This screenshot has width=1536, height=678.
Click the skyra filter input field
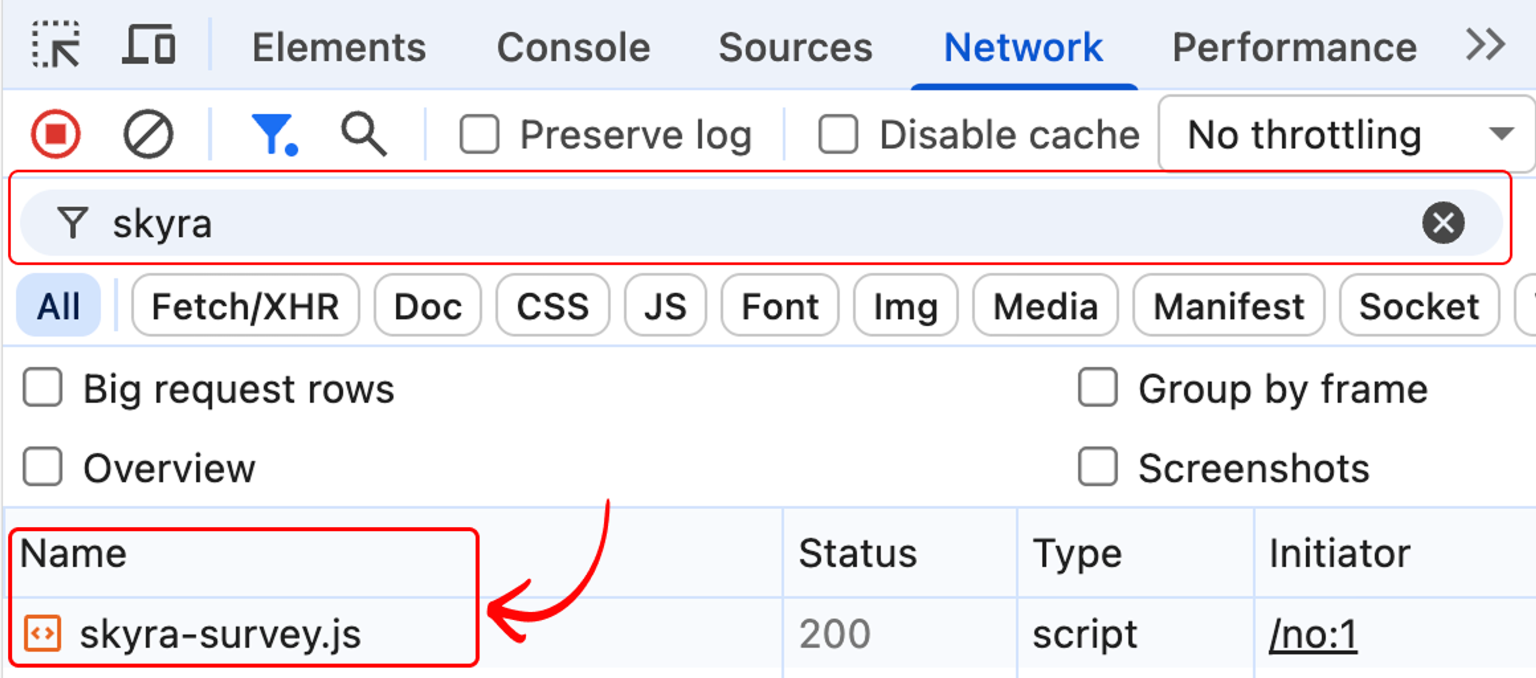tap(761, 223)
